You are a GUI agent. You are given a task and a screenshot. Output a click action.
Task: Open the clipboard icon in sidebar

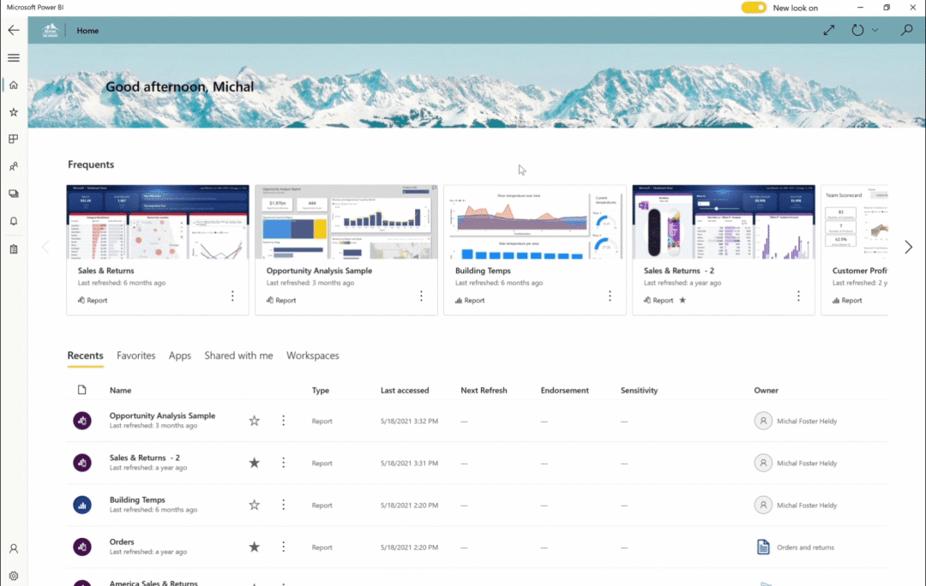pyautogui.click(x=14, y=249)
